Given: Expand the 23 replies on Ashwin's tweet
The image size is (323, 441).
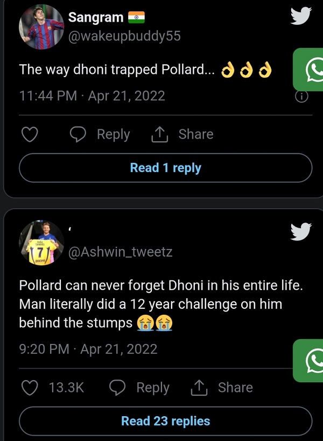Looking at the screenshot, I should tap(165, 421).
